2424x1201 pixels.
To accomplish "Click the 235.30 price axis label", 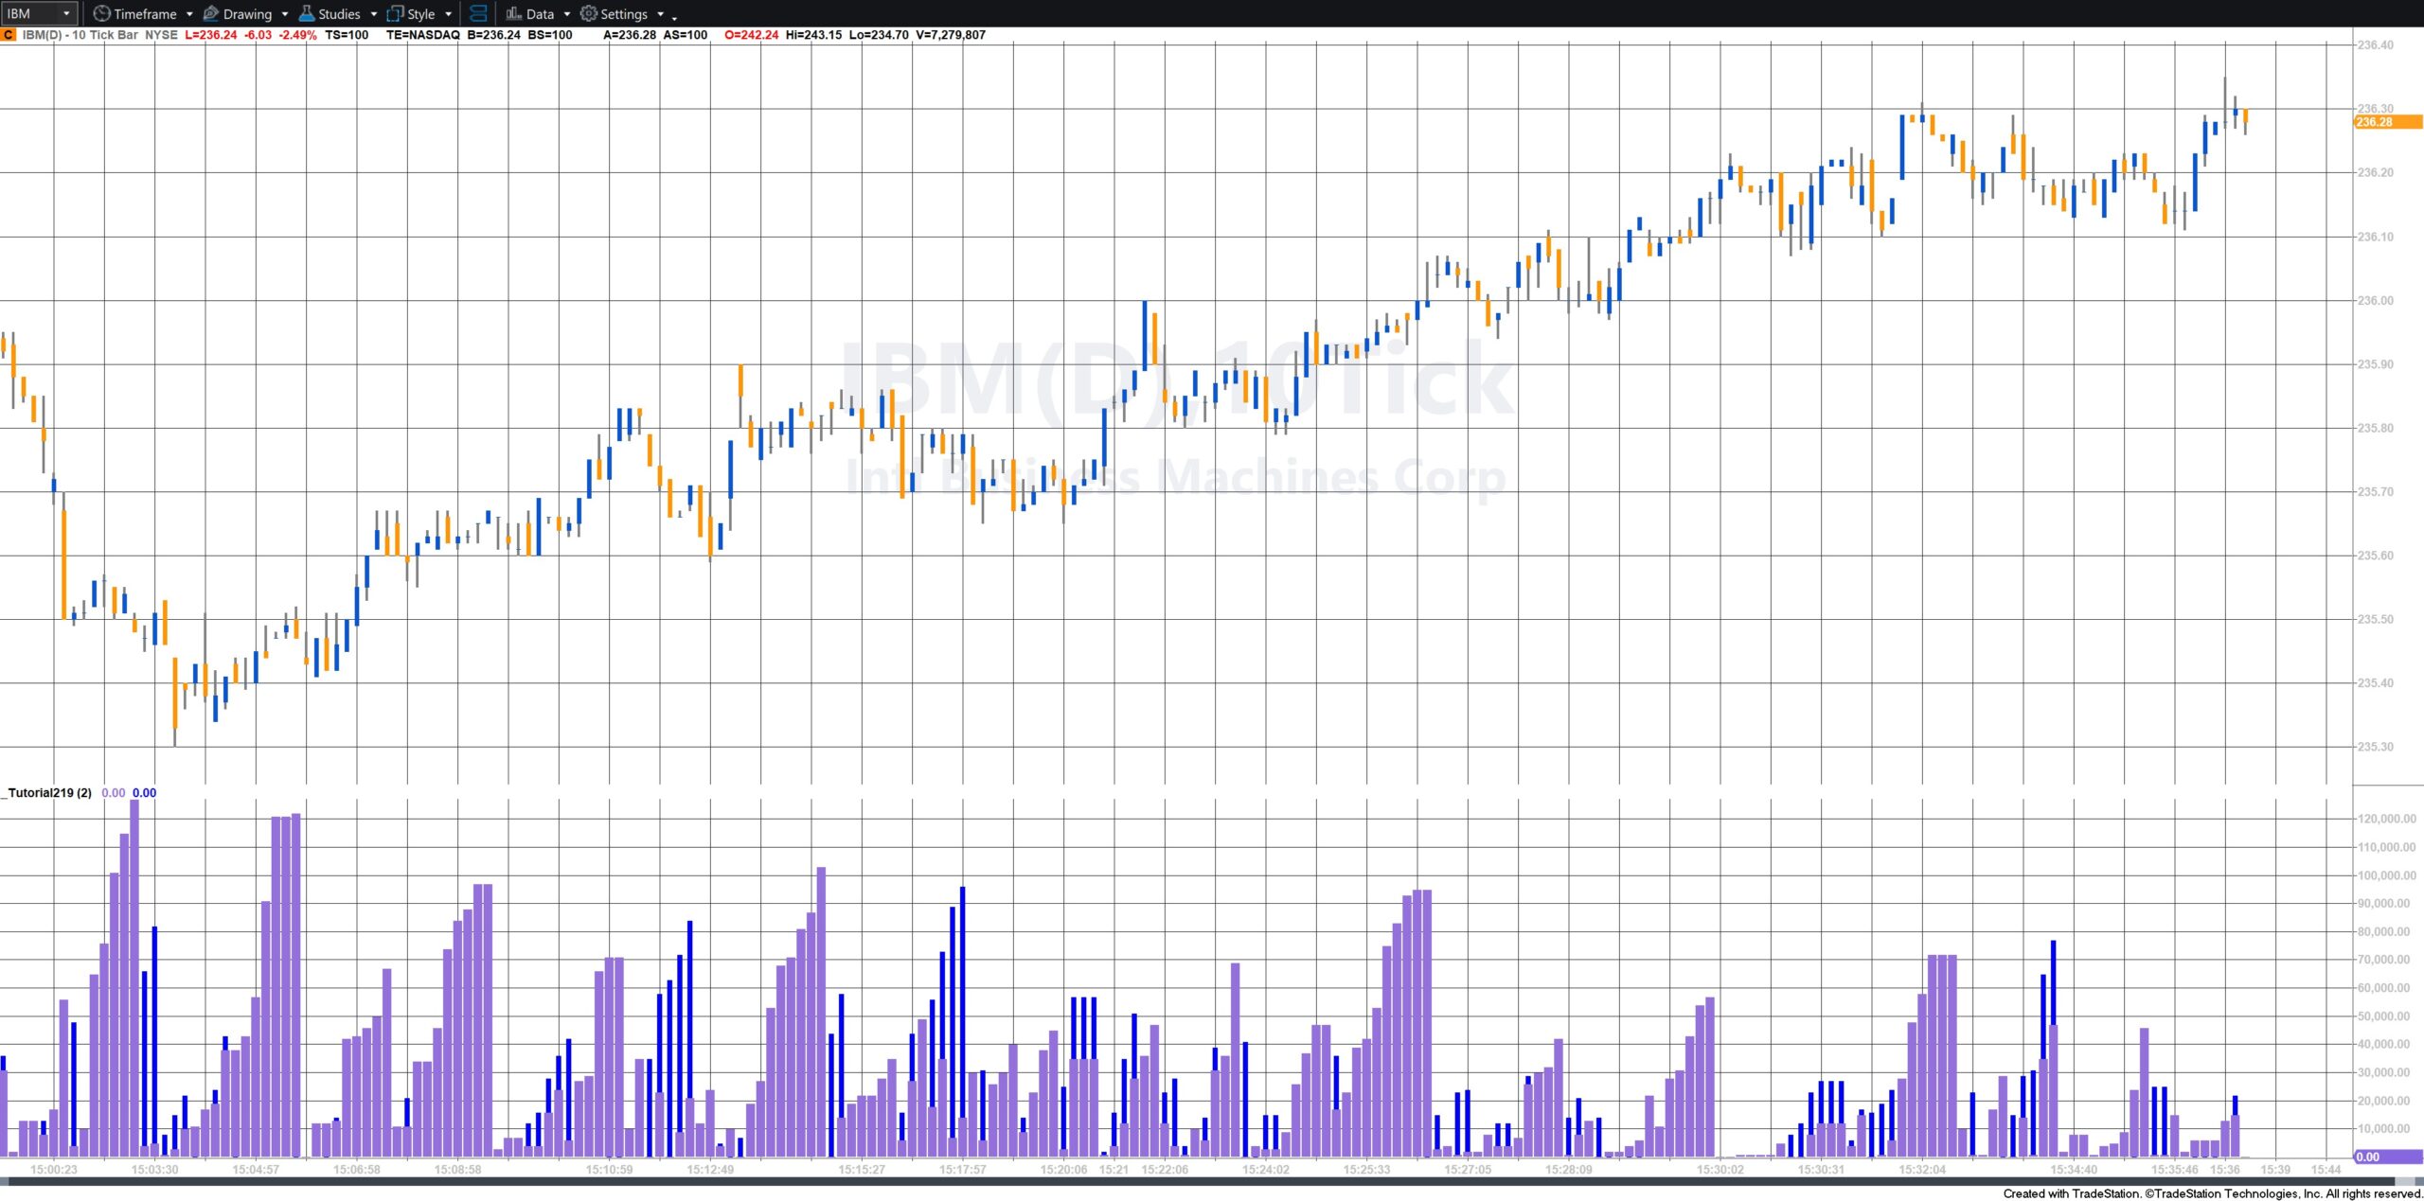I will 2375,747.
